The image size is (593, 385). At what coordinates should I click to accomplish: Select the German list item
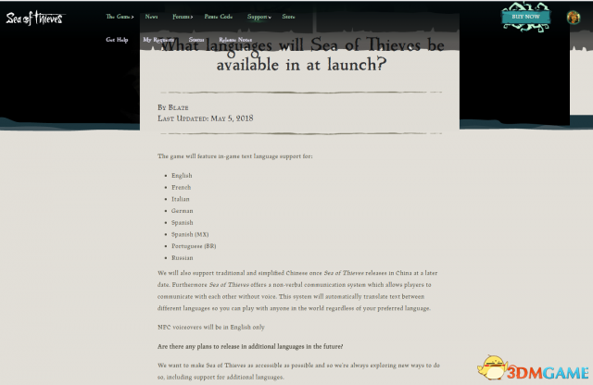182,211
